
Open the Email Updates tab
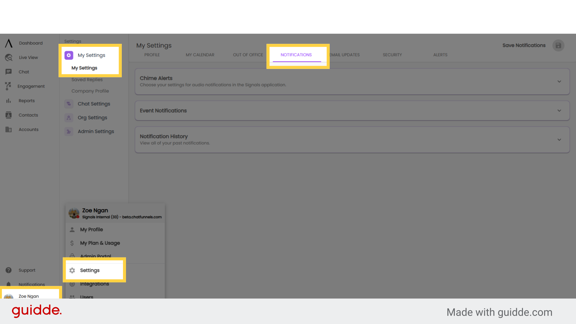[344, 55]
